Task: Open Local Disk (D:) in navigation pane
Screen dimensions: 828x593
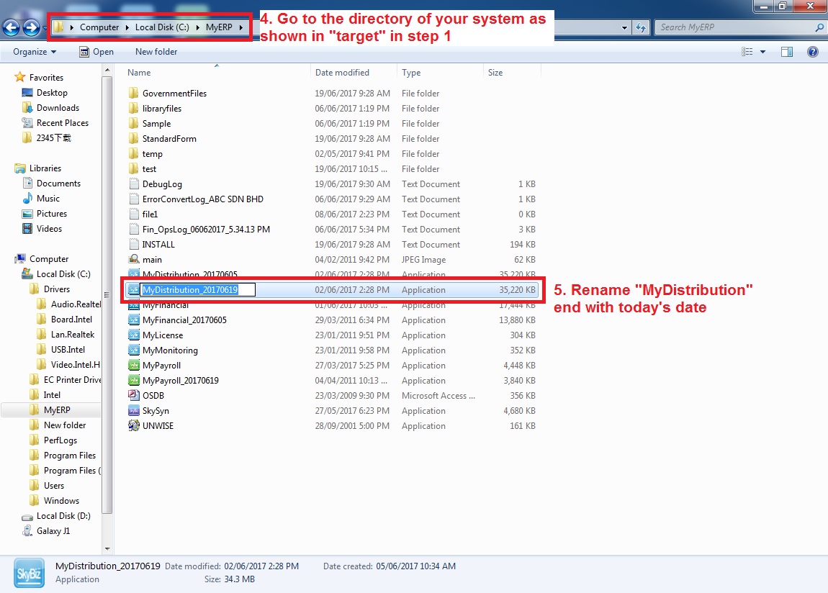Action: (x=63, y=516)
